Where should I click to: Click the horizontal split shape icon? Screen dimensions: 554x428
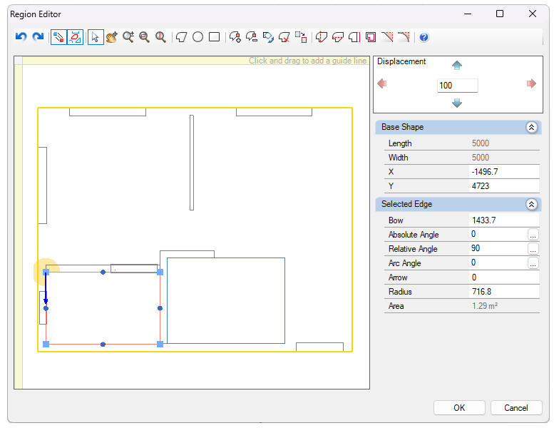pyautogui.click(x=338, y=37)
